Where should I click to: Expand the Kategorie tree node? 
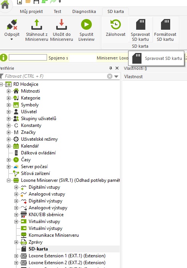coord(8,98)
